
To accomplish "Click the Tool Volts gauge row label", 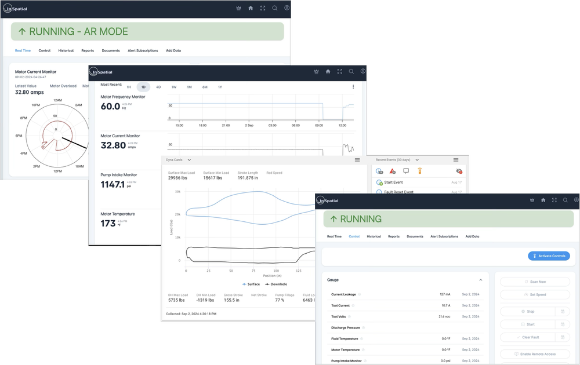I will 339,316.
